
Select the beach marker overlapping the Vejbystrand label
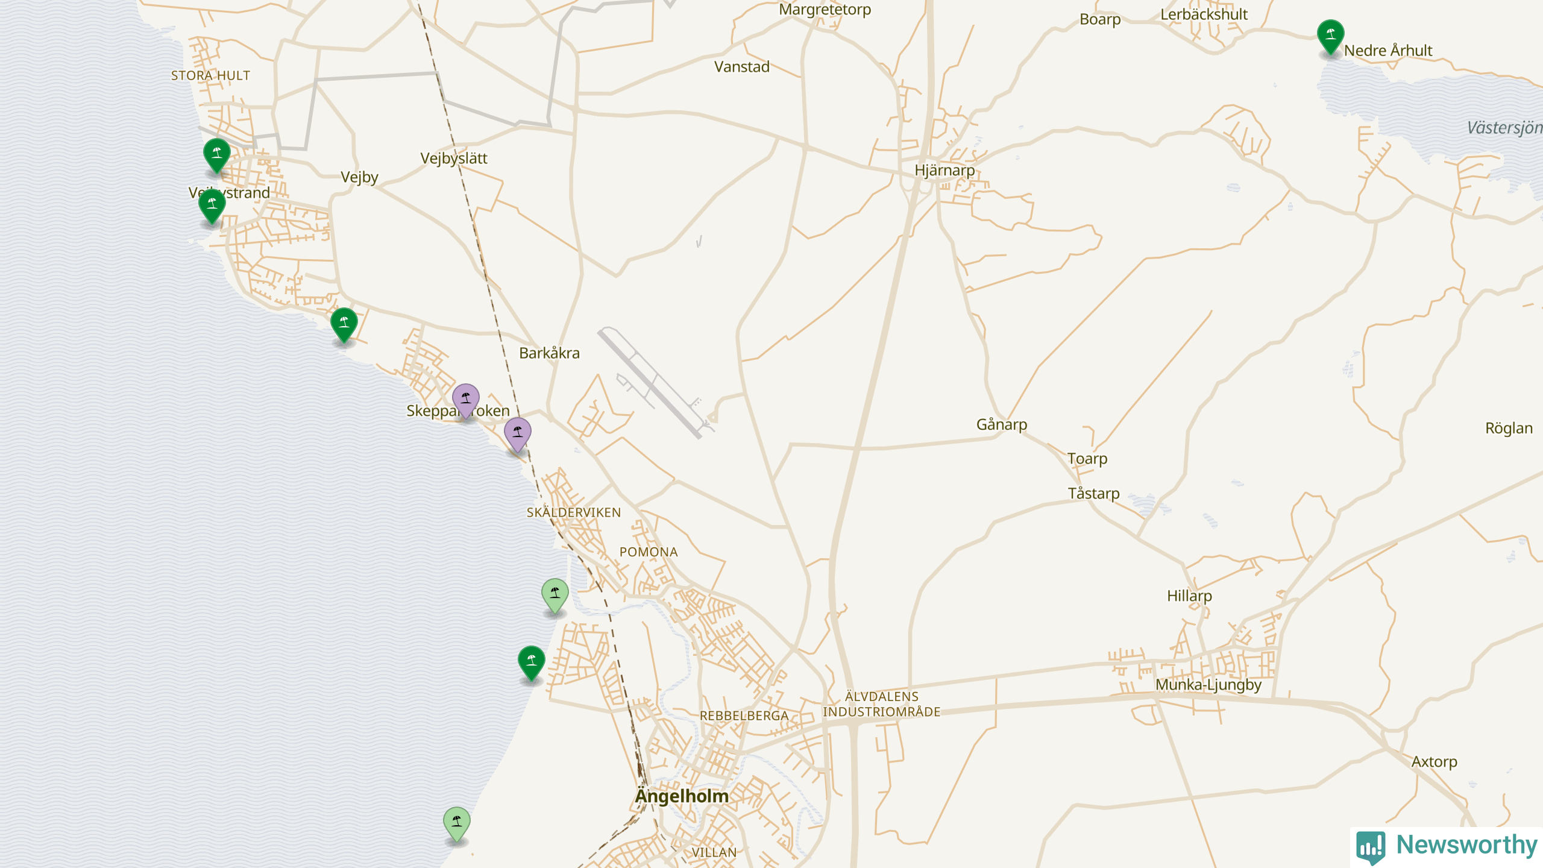click(x=212, y=206)
